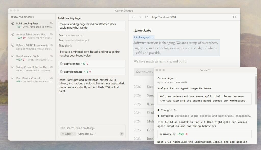Select the Build Landing Page task

tap(32, 25)
